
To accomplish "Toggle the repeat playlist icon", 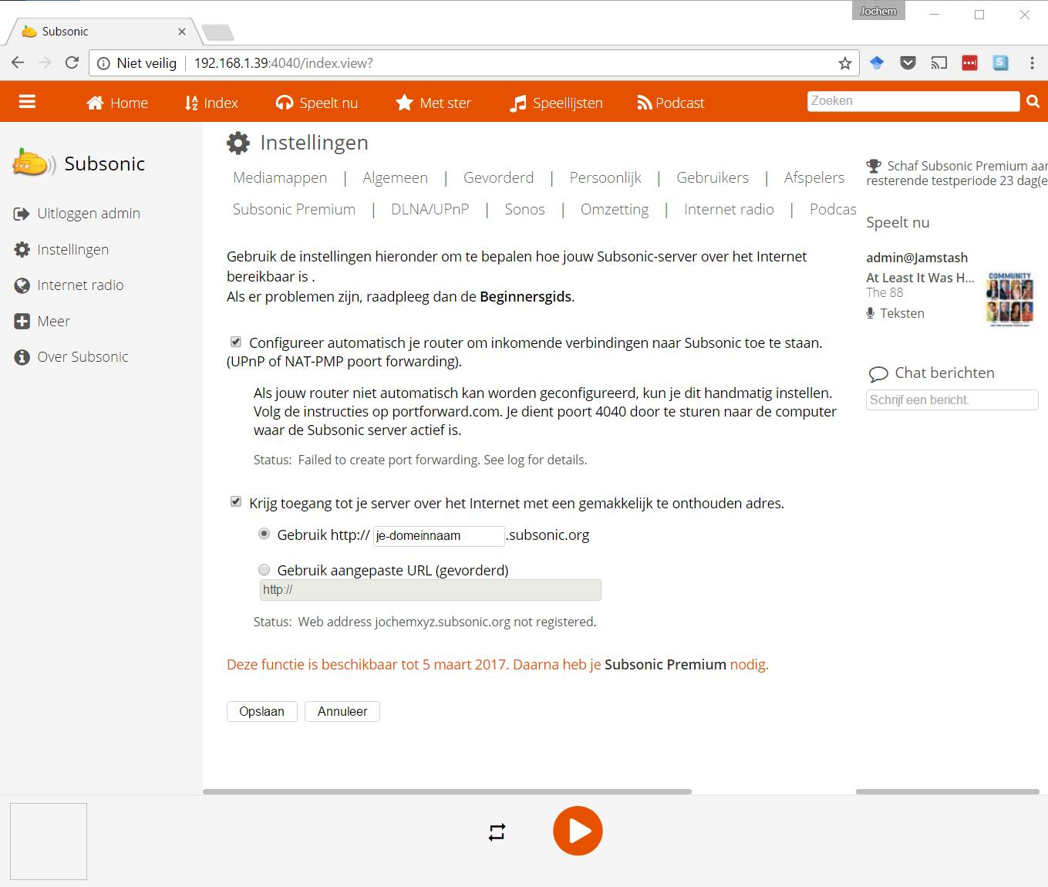I will pyautogui.click(x=497, y=831).
